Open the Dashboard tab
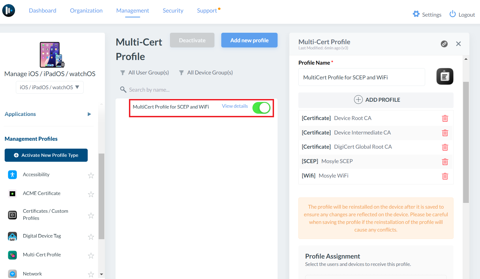This screenshot has height=279, width=480. 43,11
